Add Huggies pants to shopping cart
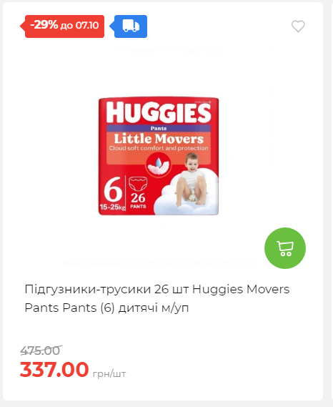The width and height of the screenshot is (333, 407). (x=285, y=248)
